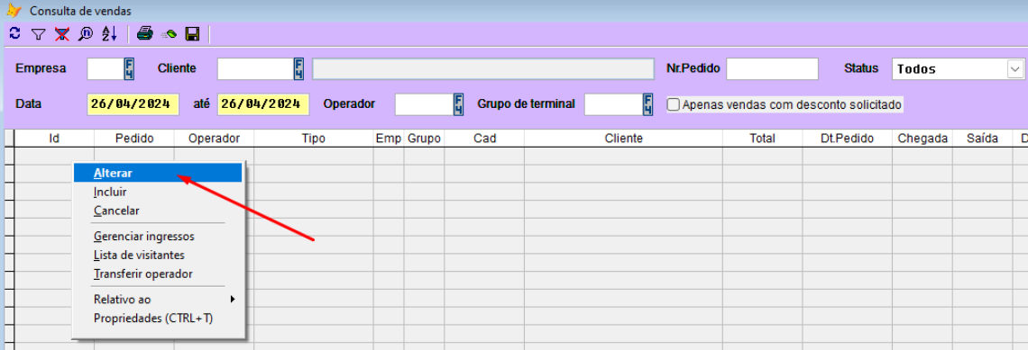1028x350 pixels.
Task: Click the Dt.Pedido column header
Action: coord(847,138)
